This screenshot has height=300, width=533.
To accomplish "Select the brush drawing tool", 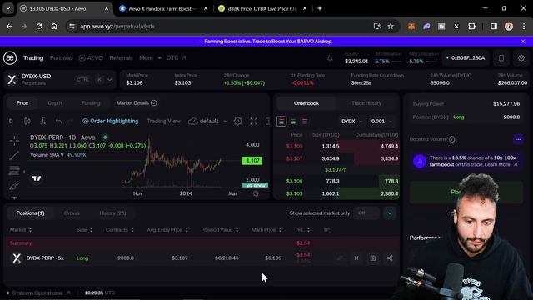I will [14, 186].
